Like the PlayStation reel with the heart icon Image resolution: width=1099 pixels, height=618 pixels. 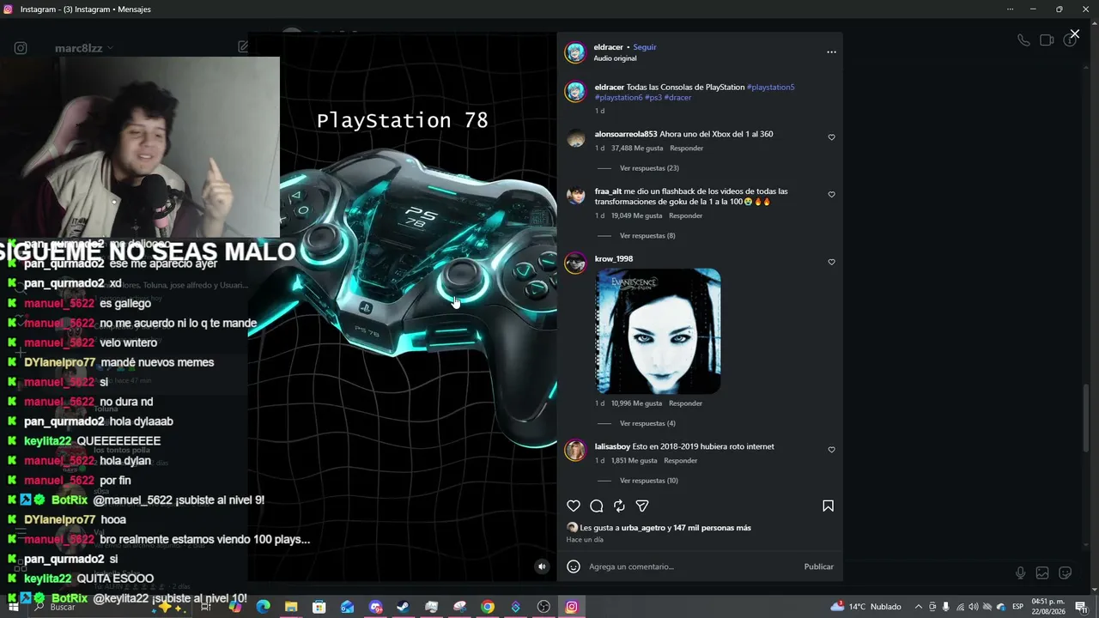click(574, 506)
